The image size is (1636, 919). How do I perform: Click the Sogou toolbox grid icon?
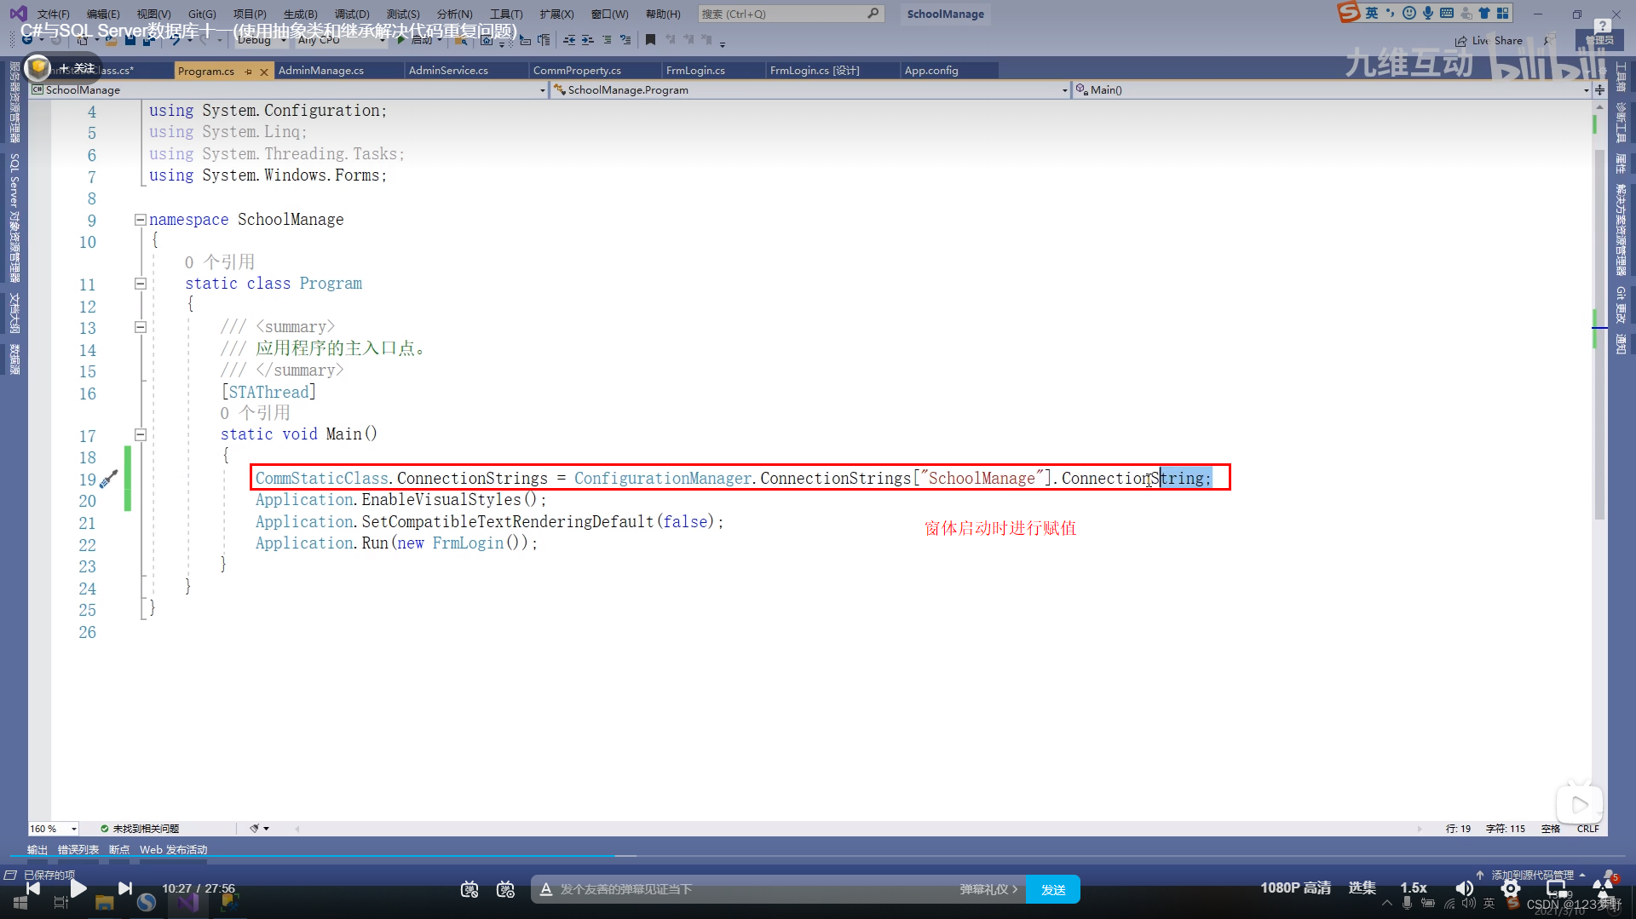[1503, 13]
